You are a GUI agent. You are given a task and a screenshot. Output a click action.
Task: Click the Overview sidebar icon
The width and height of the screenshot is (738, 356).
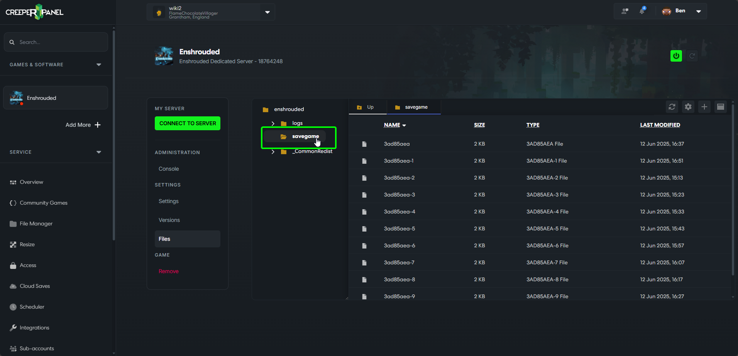pos(13,182)
